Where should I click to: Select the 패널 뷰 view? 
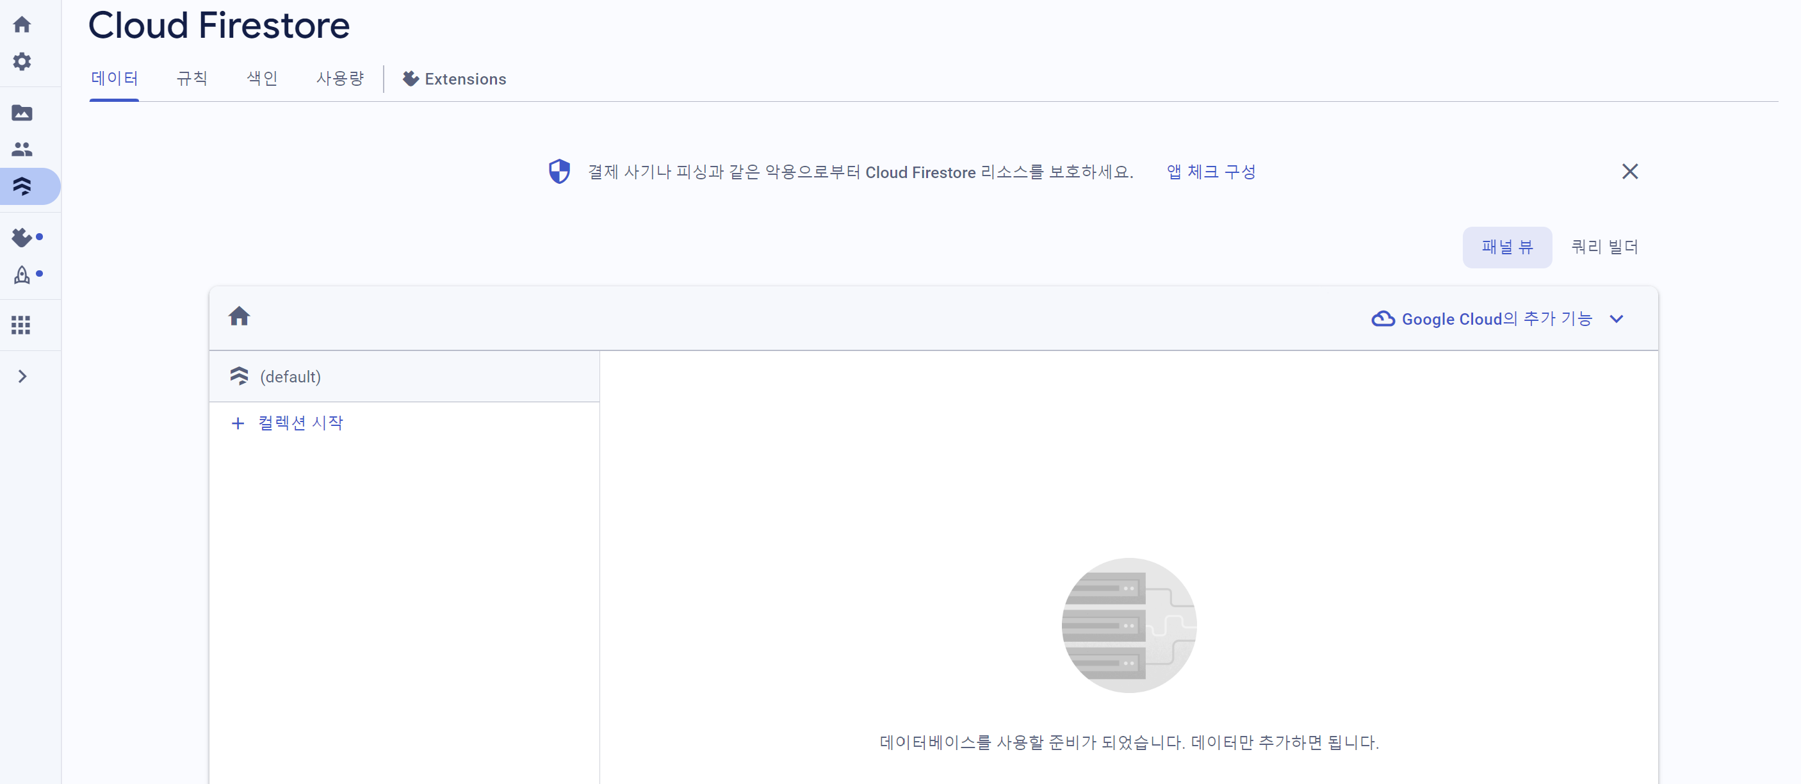click(x=1506, y=247)
